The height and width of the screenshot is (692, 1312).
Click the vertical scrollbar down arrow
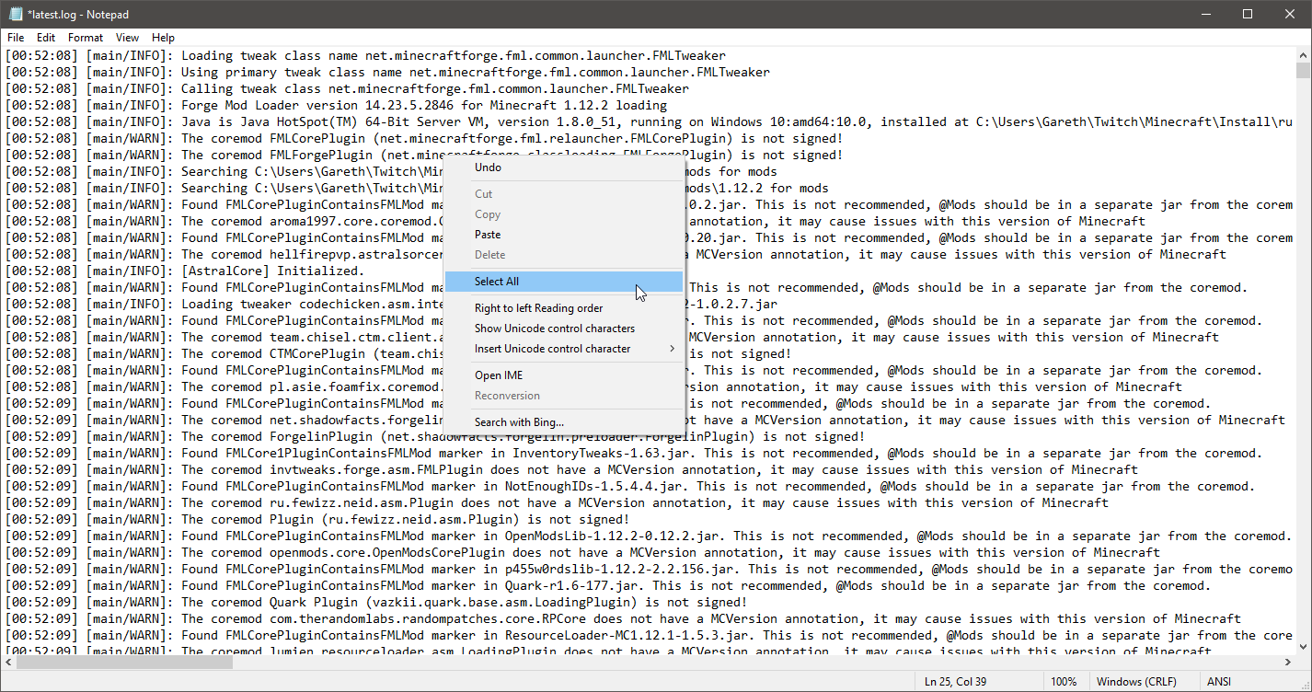(1304, 647)
